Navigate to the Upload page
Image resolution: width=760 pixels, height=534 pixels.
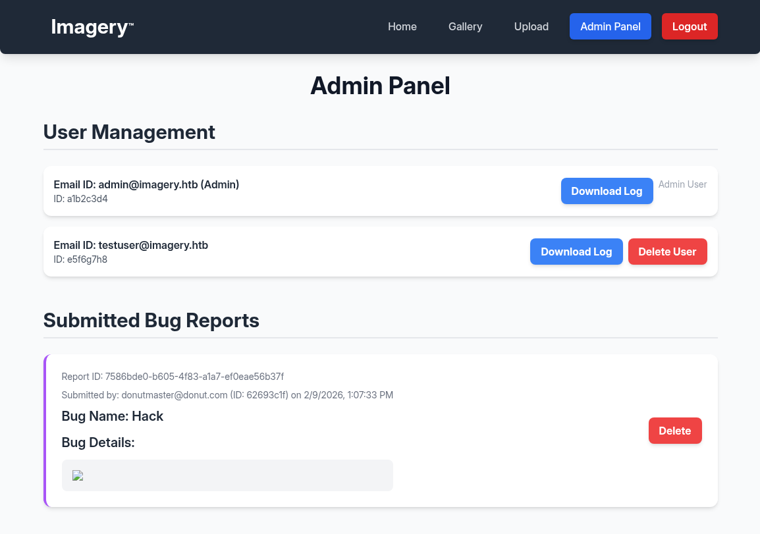(x=531, y=27)
